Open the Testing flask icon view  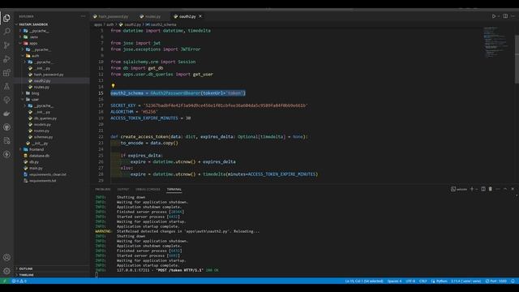click(x=6, y=87)
